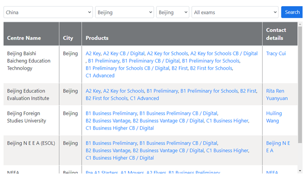Click B2 First in Beijing Baishi row
Viewport: 307px width, 182px height.
point(179,68)
